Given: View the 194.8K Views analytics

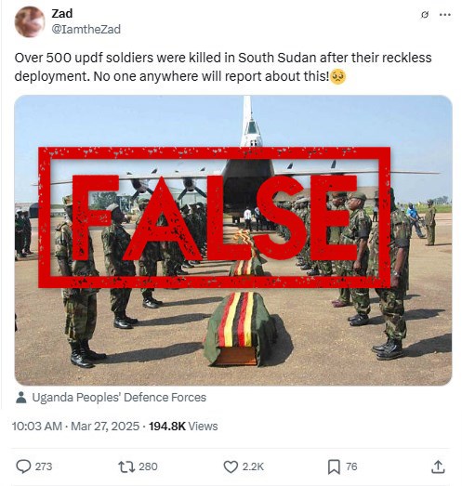Looking at the screenshot, I should pos(183,427).
